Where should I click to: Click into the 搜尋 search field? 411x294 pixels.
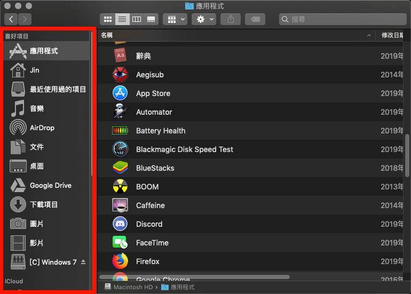pyautogui.click(x=343, y=19)
